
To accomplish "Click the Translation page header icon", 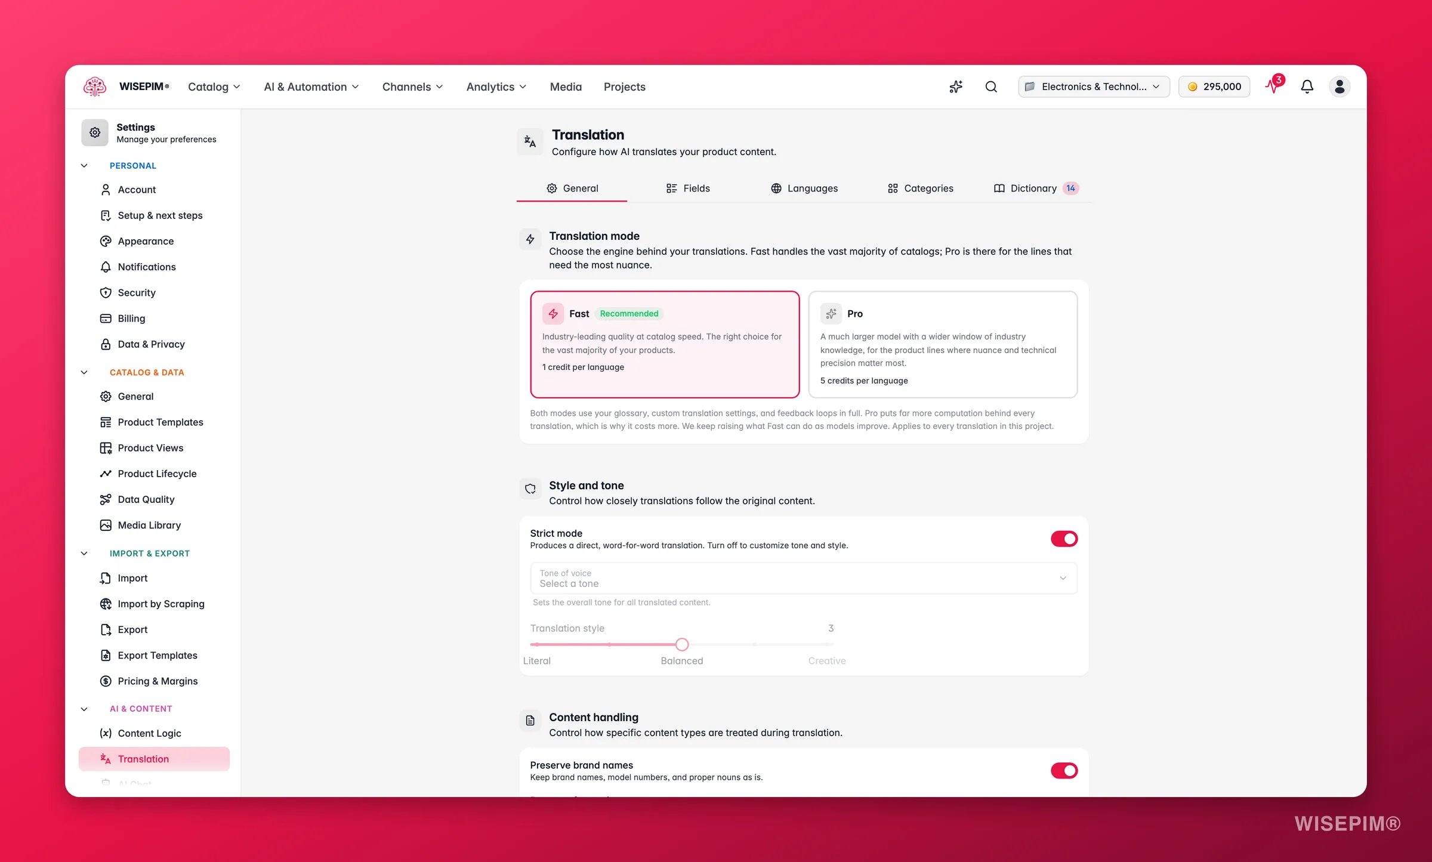I will [x=530, y=142].
